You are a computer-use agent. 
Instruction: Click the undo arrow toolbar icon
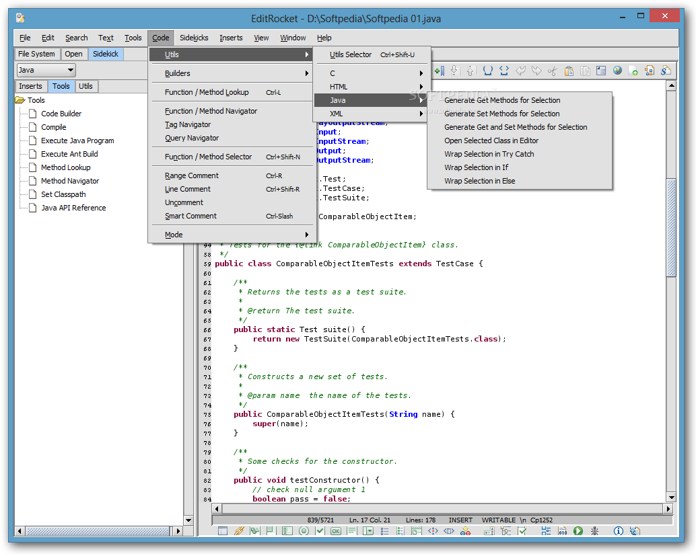point(520,71)
